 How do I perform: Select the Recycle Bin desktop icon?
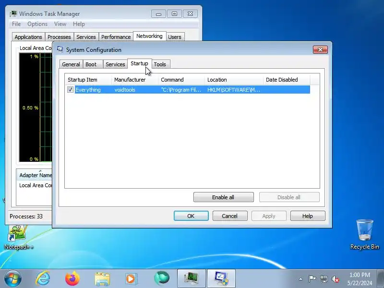(x=365, y=234)
